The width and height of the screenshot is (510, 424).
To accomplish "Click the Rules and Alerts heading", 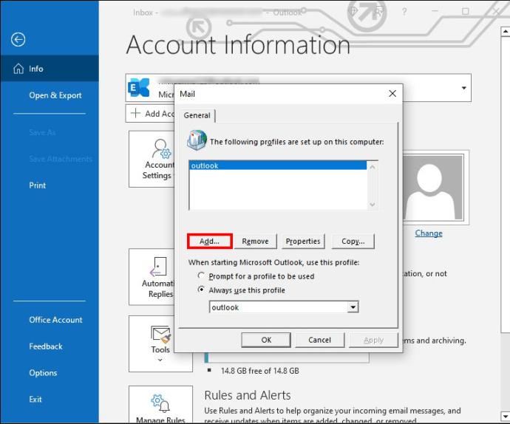I will point(248,395).
